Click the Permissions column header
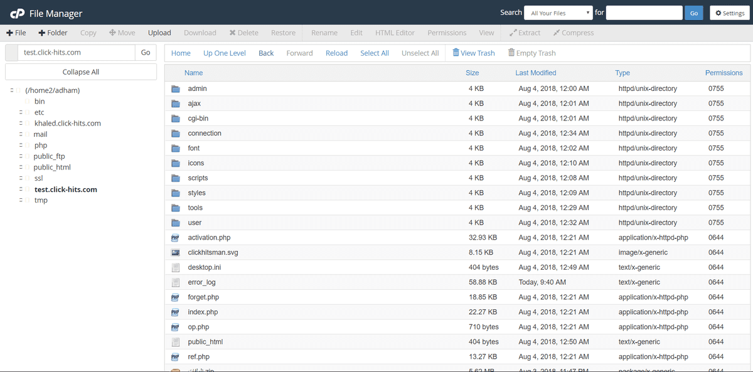 724,73
